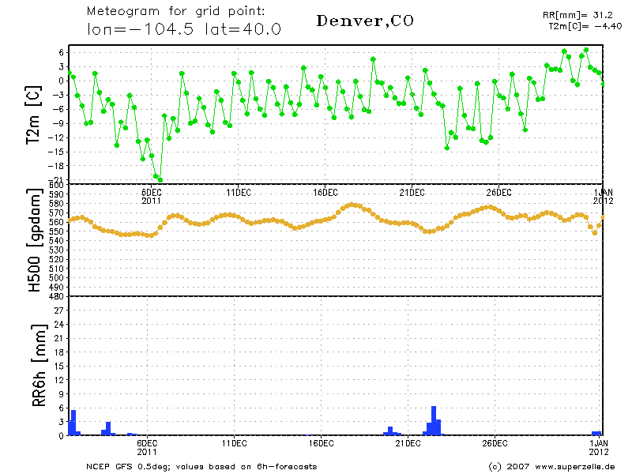Click the 6DEC 2011 label under temperature chart
The image size is (632, 474).
152,196
